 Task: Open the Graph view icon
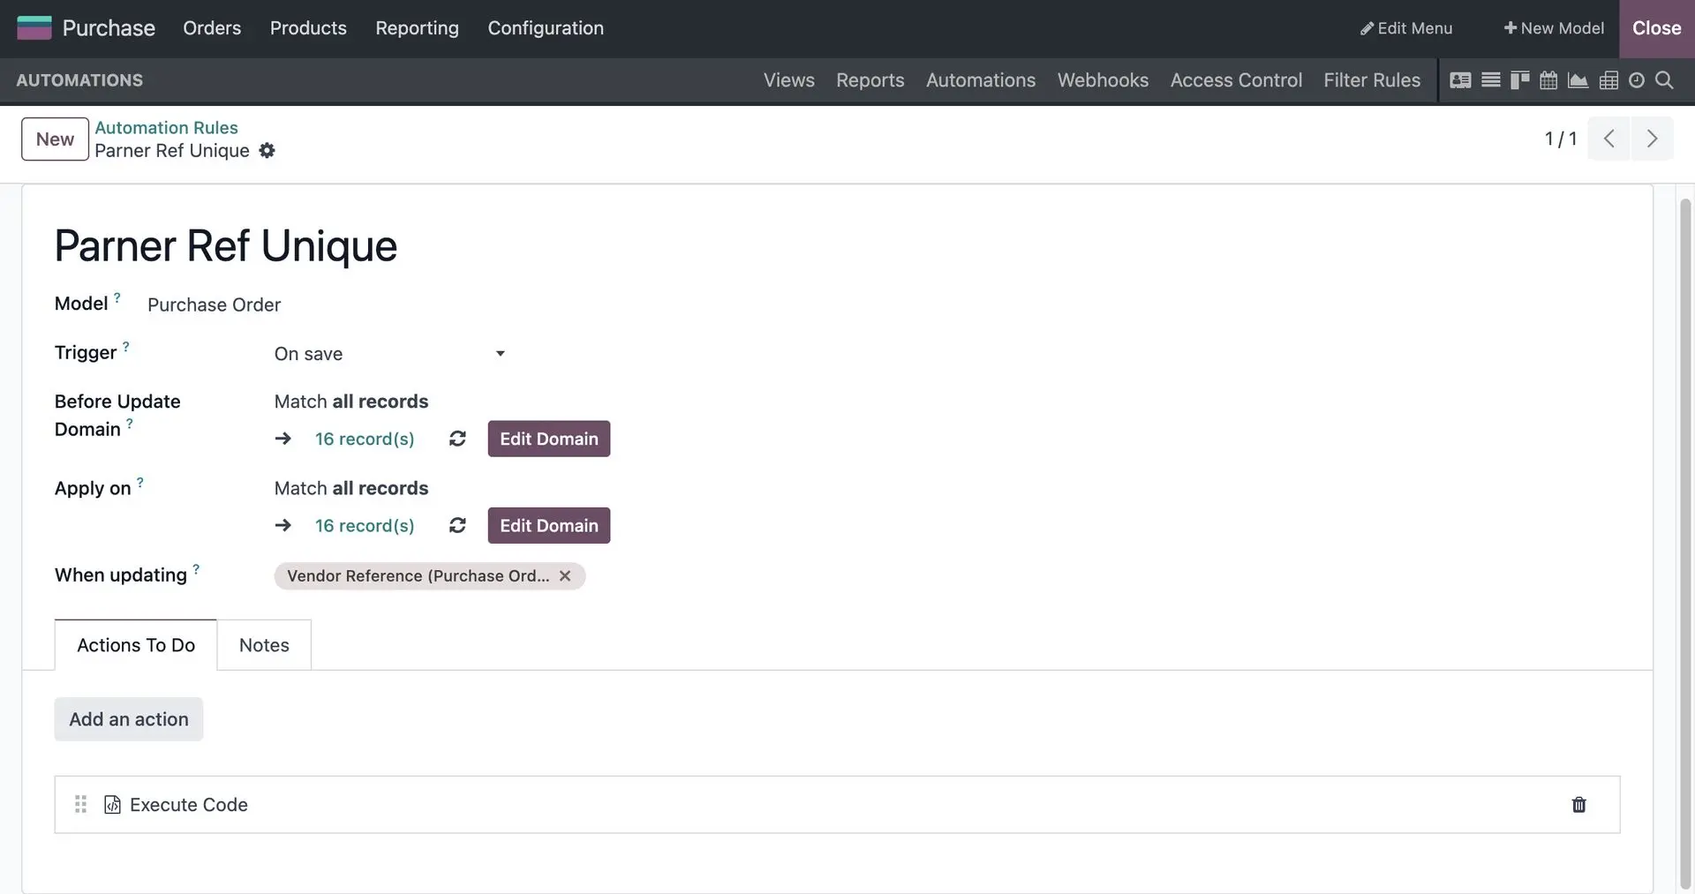(1578, 80)
